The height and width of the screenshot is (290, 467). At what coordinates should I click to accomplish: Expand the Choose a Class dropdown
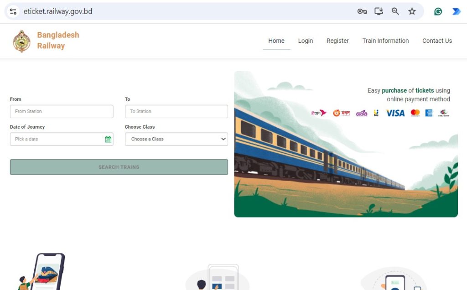(x=176, y=139)
